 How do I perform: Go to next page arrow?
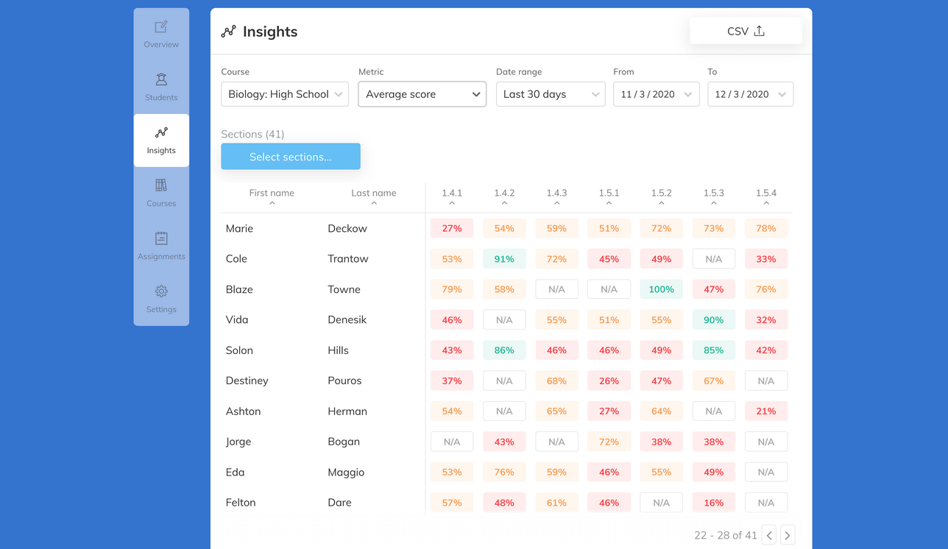[x=788, y=535]
